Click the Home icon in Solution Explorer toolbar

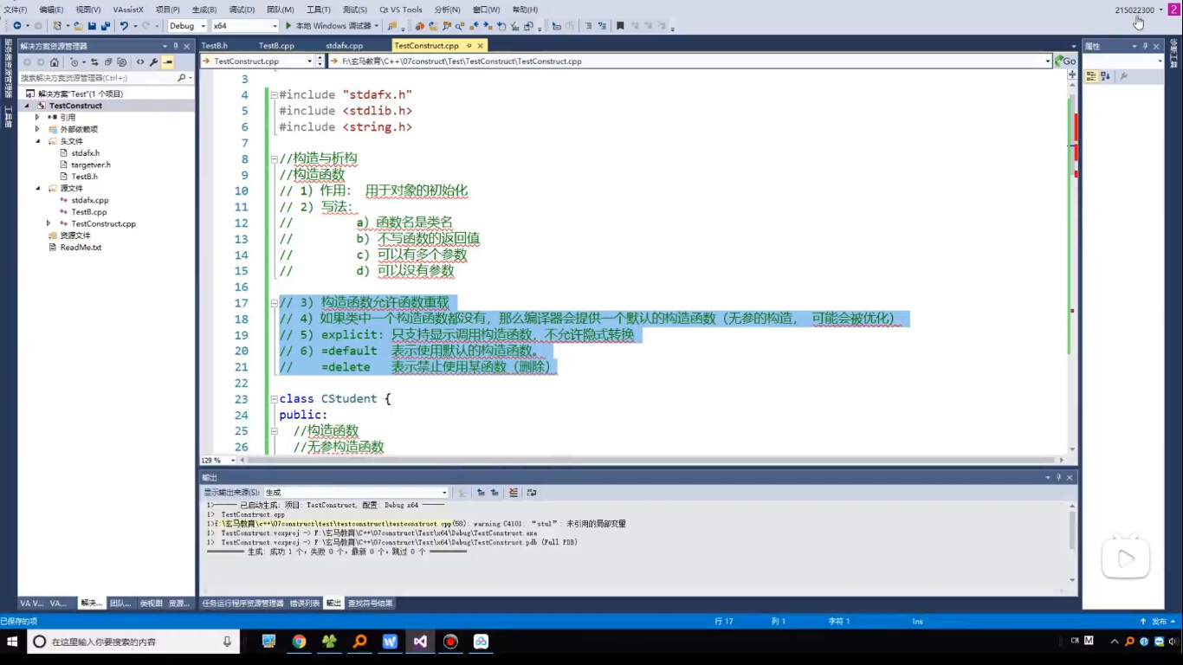click(x=54, y=62)
